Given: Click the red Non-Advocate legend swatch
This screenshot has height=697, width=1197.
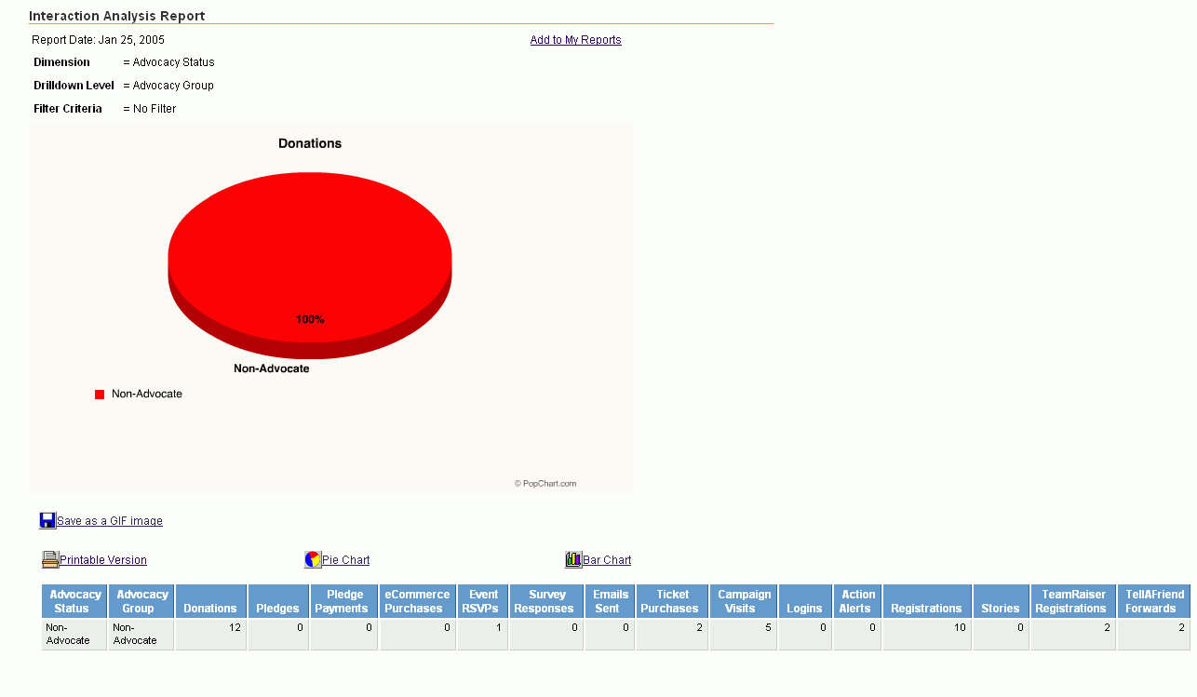Looking at the screenshot, I should pos(100,395).
